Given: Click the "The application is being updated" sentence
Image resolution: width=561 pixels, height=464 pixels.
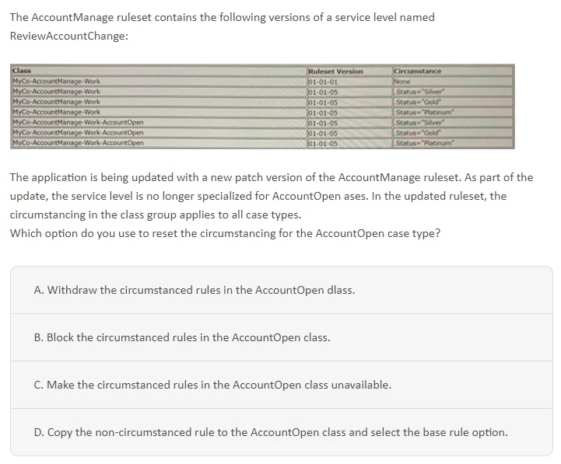Looking at the screenshot, I should tap(272, 177).
